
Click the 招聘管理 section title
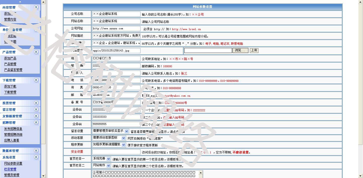tap(9, 123)
